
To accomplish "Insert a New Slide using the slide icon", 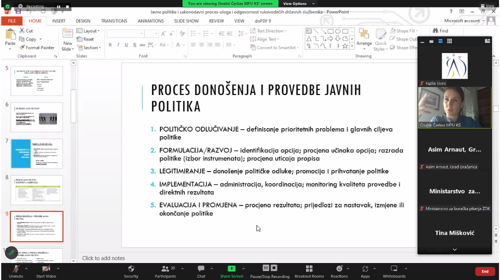I will tap(67, 34).
